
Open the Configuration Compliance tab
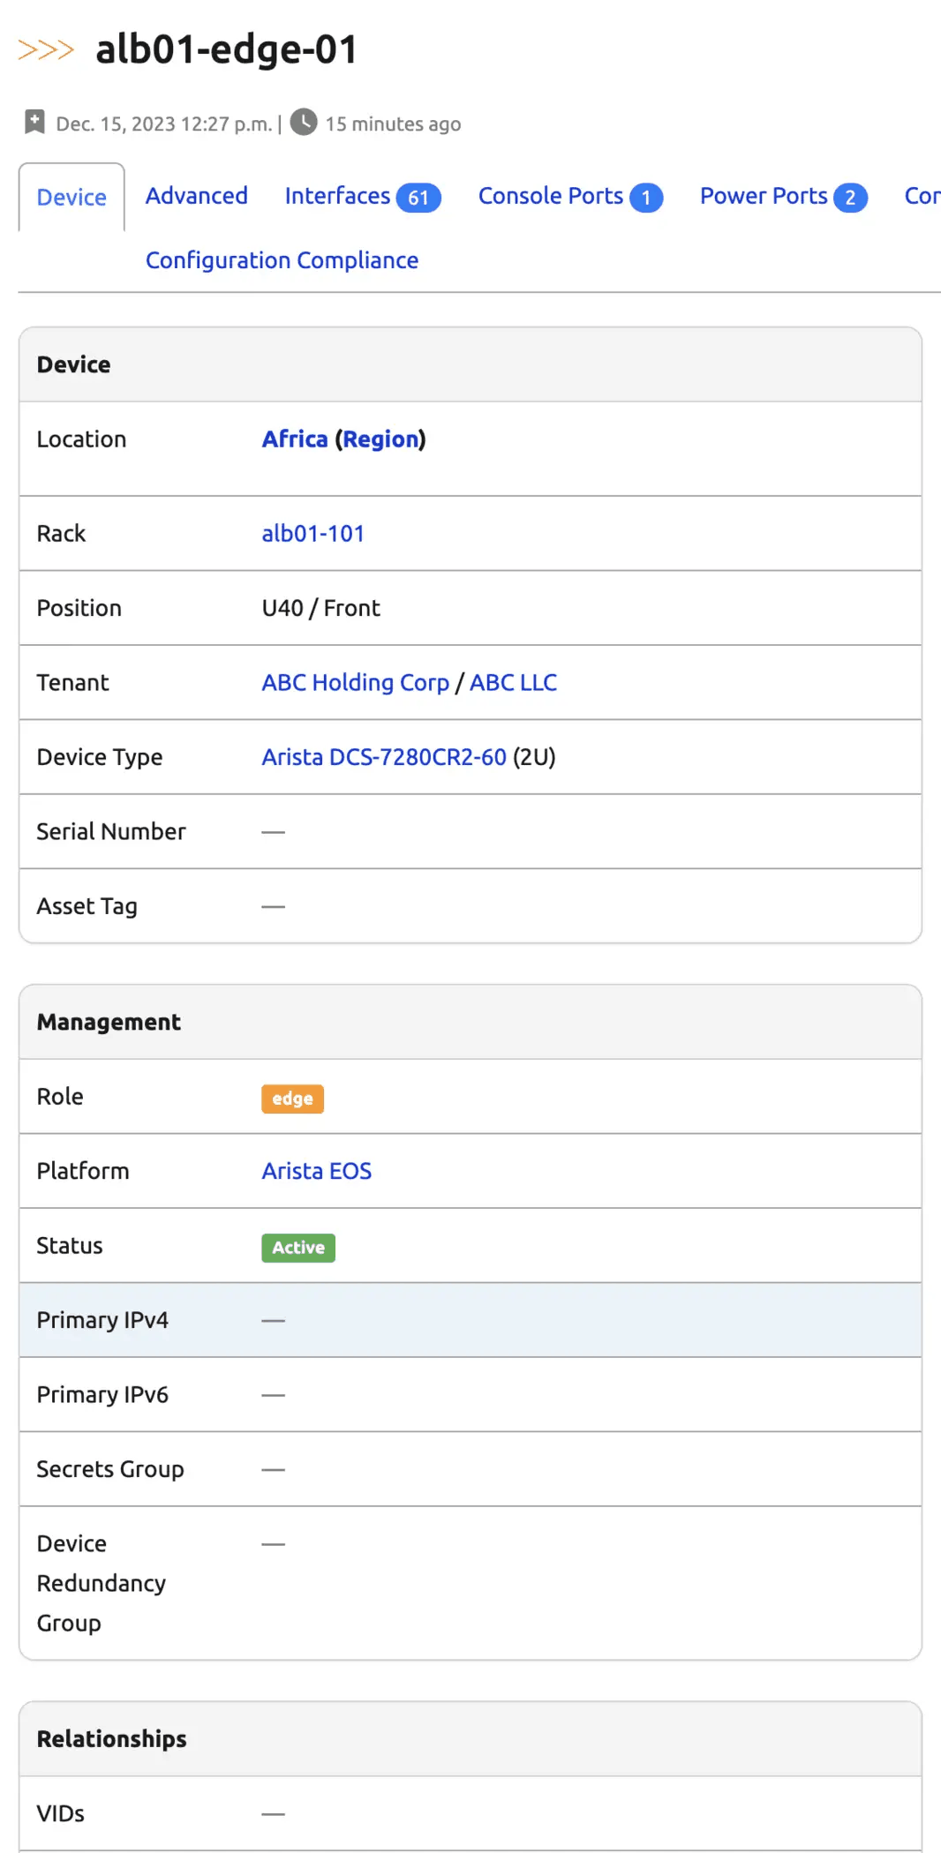click(x=282, y=260)
